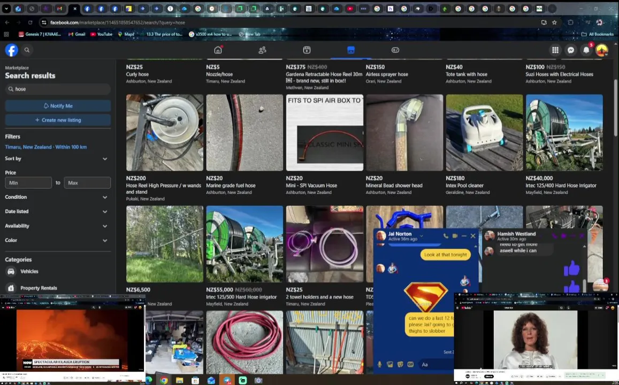This screenshot has height=385, width=619.
Task: Open the Camera app in taskbar
Action: pyautogui.click(x=258, y=380)
